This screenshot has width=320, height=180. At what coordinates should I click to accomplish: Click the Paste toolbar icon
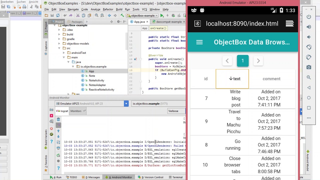89,15
